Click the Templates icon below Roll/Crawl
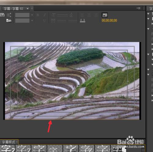The image size is (153, 152). click(9, 21)
